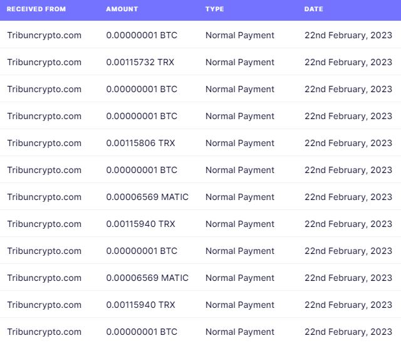Click the last 0.00115940 TRX amount
This screenshot has height=343, width=401.
tap(140, 305)
